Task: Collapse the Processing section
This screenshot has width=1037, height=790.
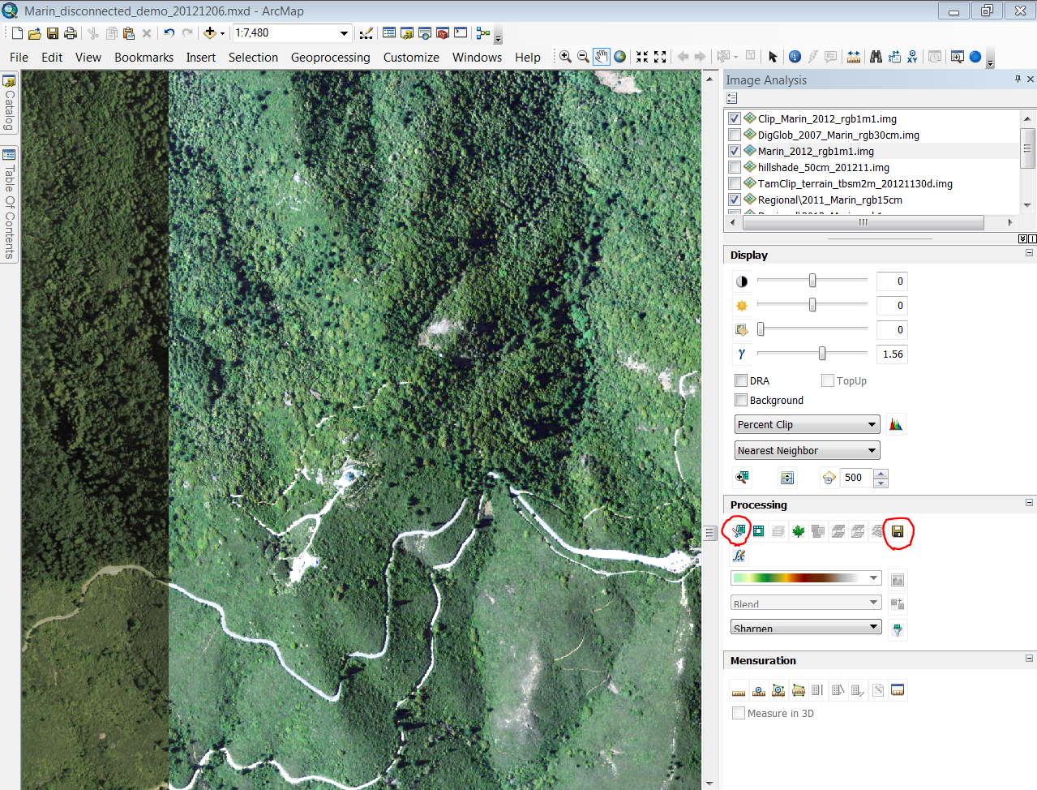Action: 1030,504
